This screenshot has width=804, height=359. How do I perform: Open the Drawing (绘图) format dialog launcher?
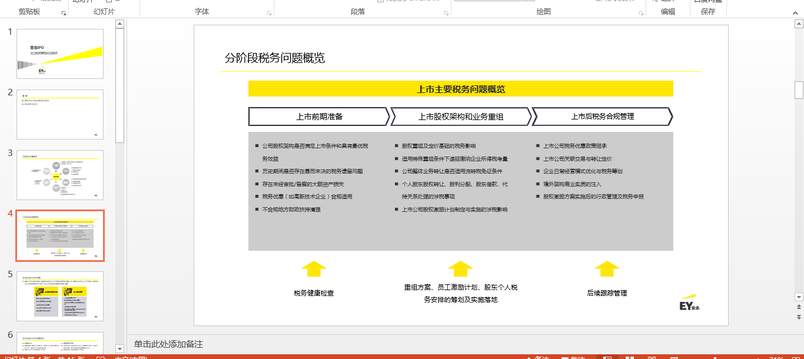pos(641,12)
